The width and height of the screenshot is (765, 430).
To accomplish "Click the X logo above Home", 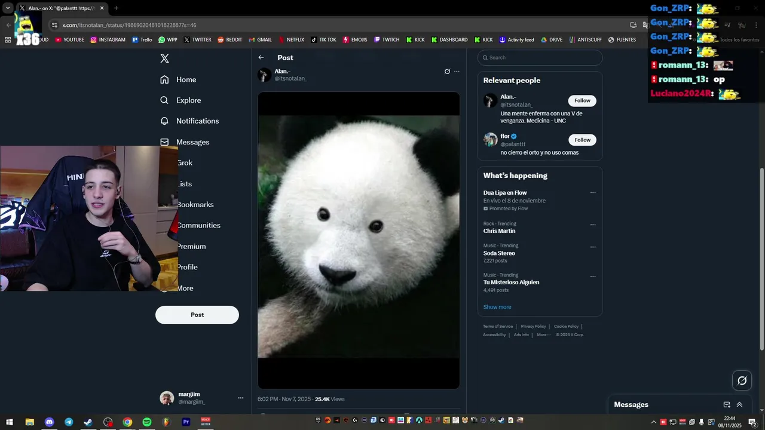I will [165, 59].
